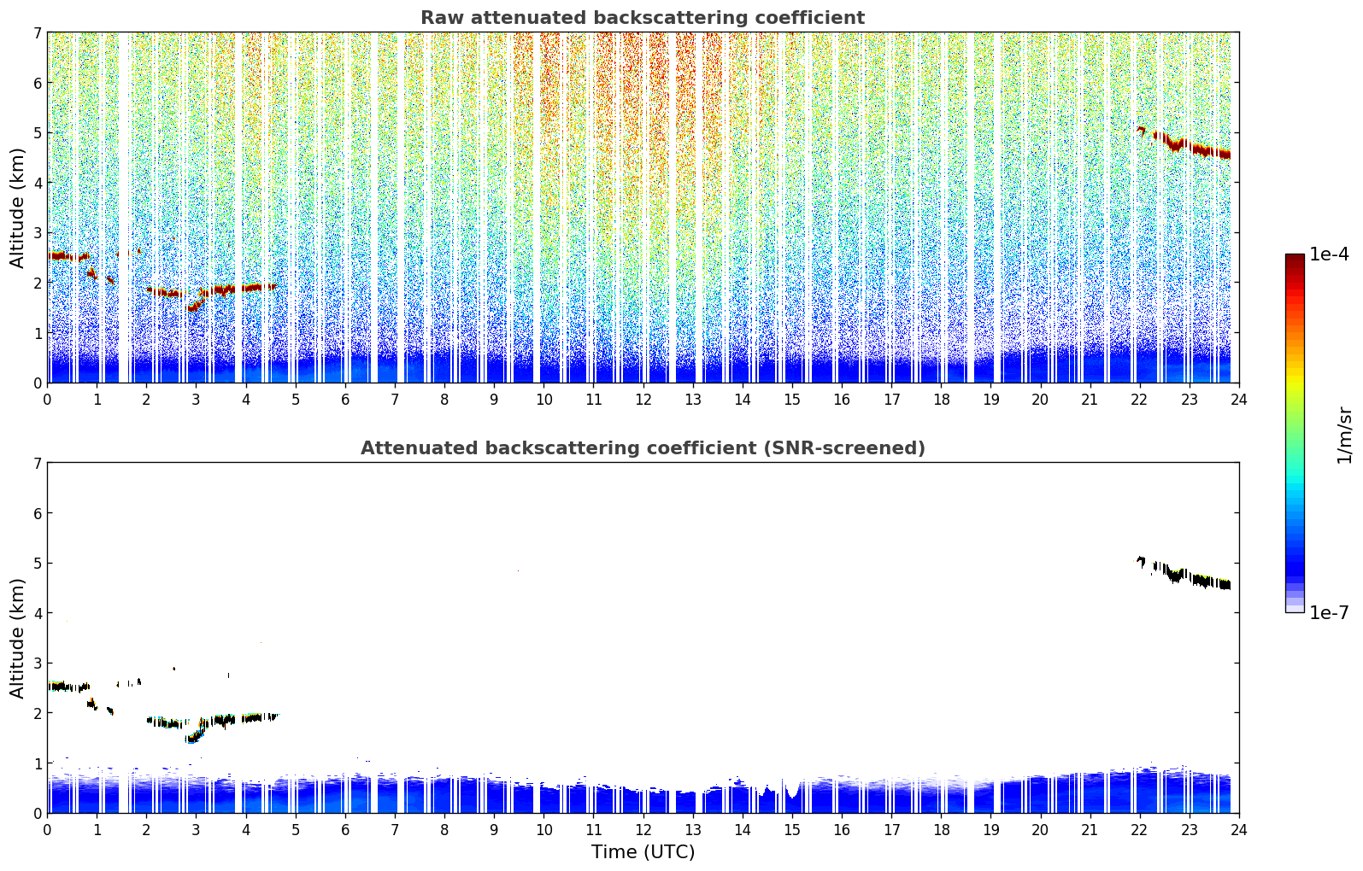Click the "5" altitude tick of the raw plot
1363x871 pixels.
37,132
